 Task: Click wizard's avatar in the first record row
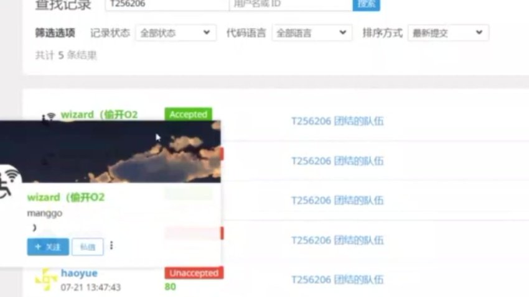49,116
